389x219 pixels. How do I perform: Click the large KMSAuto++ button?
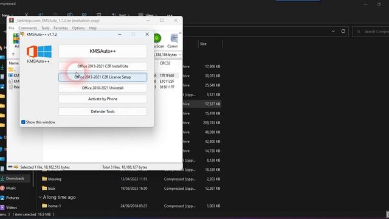103,51
